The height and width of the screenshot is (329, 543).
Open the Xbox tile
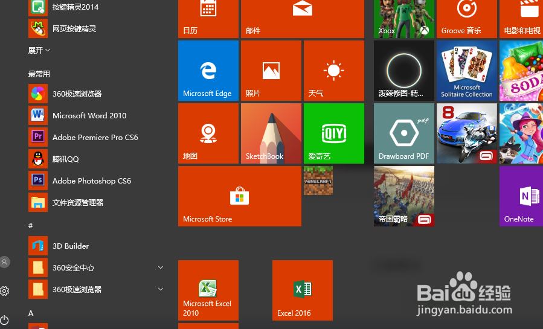point(404,19)
